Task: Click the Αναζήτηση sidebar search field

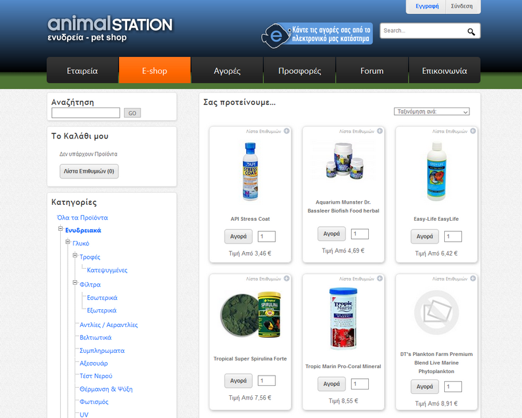Action: point(85,113)
